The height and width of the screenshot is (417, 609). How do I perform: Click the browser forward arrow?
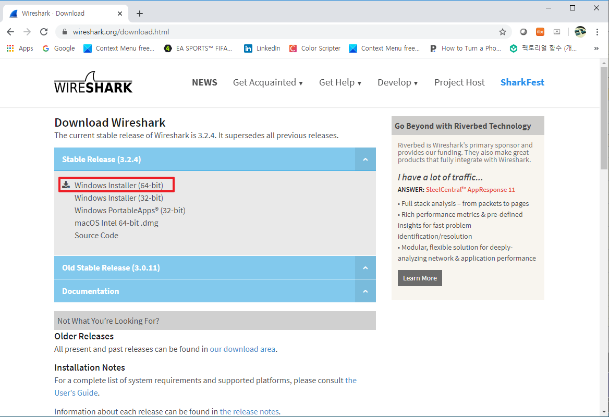point(27,32)
